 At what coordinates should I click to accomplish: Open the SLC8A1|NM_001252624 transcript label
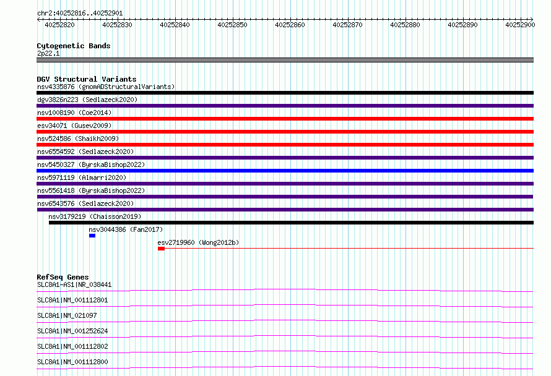72,331
